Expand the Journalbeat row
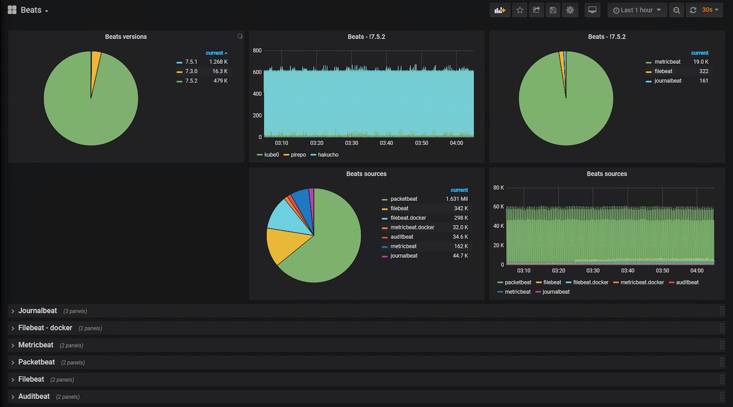The image size is (733, 407). click(38, 311)
